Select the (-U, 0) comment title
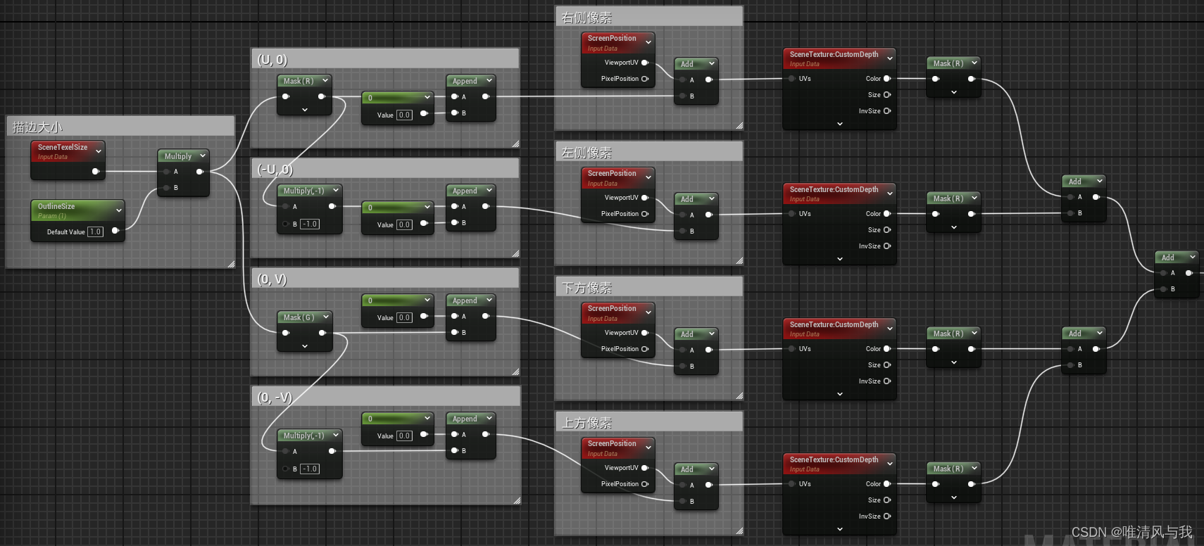This screenshot has height=546, width=1204. [x=275, y=169]
